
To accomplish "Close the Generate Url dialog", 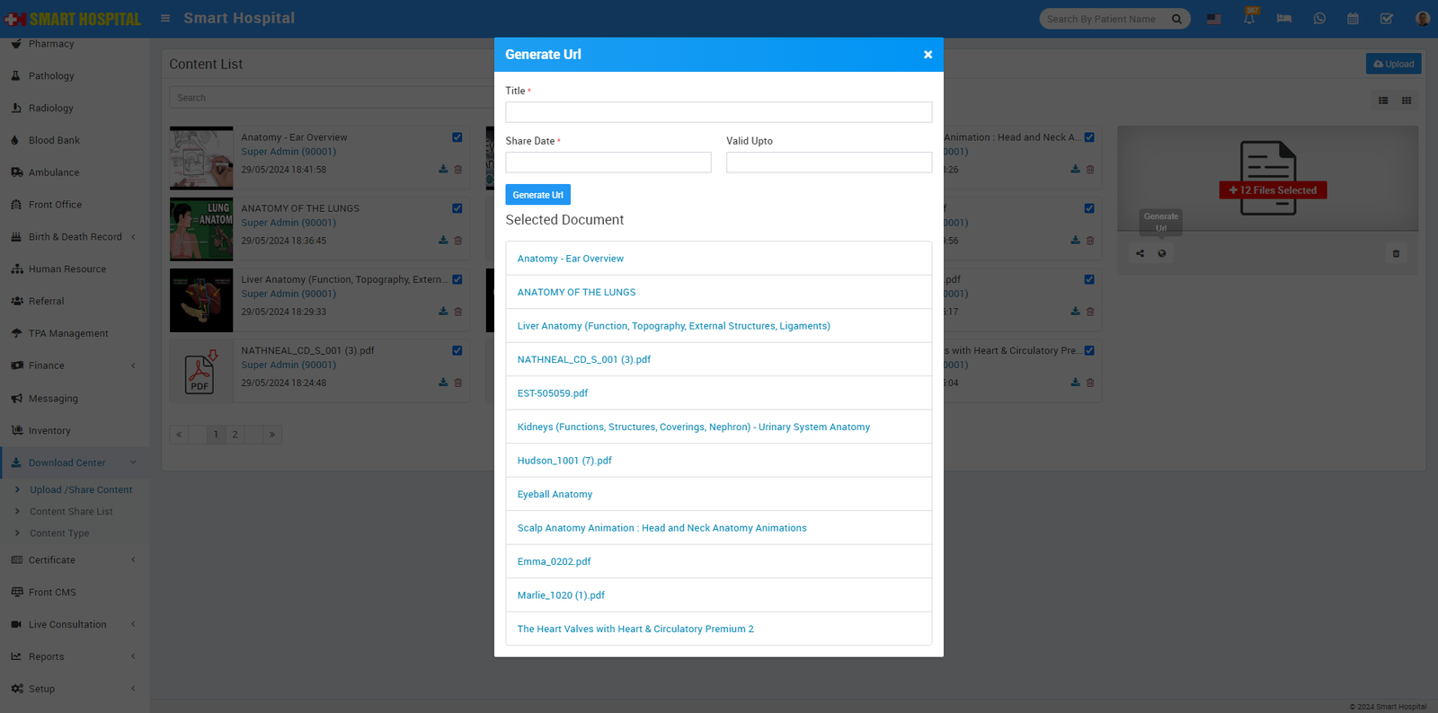I will tap(928, 55).
